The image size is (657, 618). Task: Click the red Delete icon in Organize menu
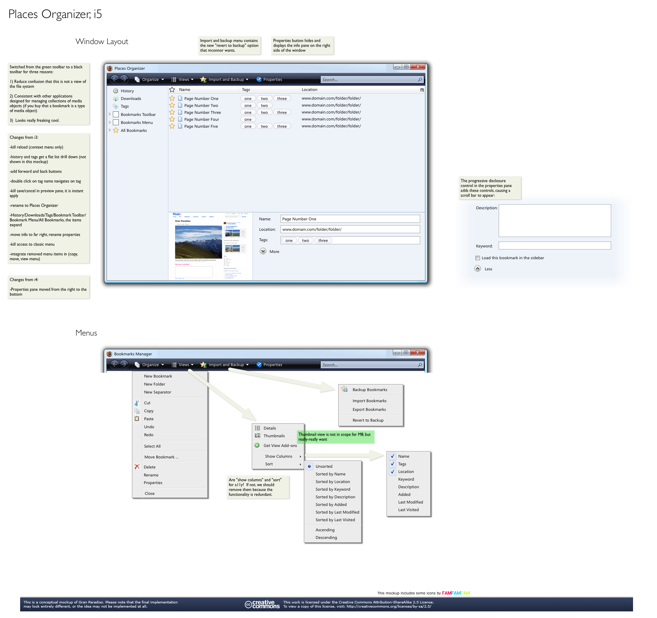[137, 467]
